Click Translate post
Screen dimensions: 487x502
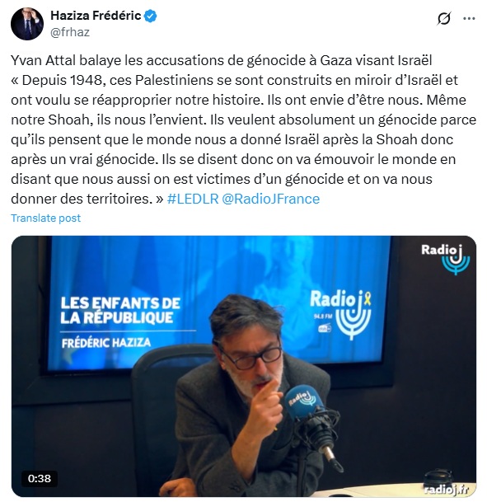pos(46,218)
